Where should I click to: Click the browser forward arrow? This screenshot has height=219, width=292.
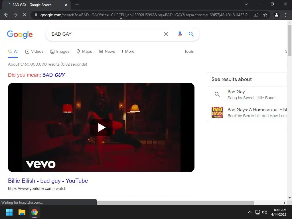point(15,15)
